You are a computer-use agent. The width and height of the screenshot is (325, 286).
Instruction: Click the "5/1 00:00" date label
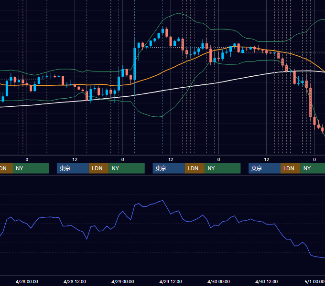click(314, 281)
